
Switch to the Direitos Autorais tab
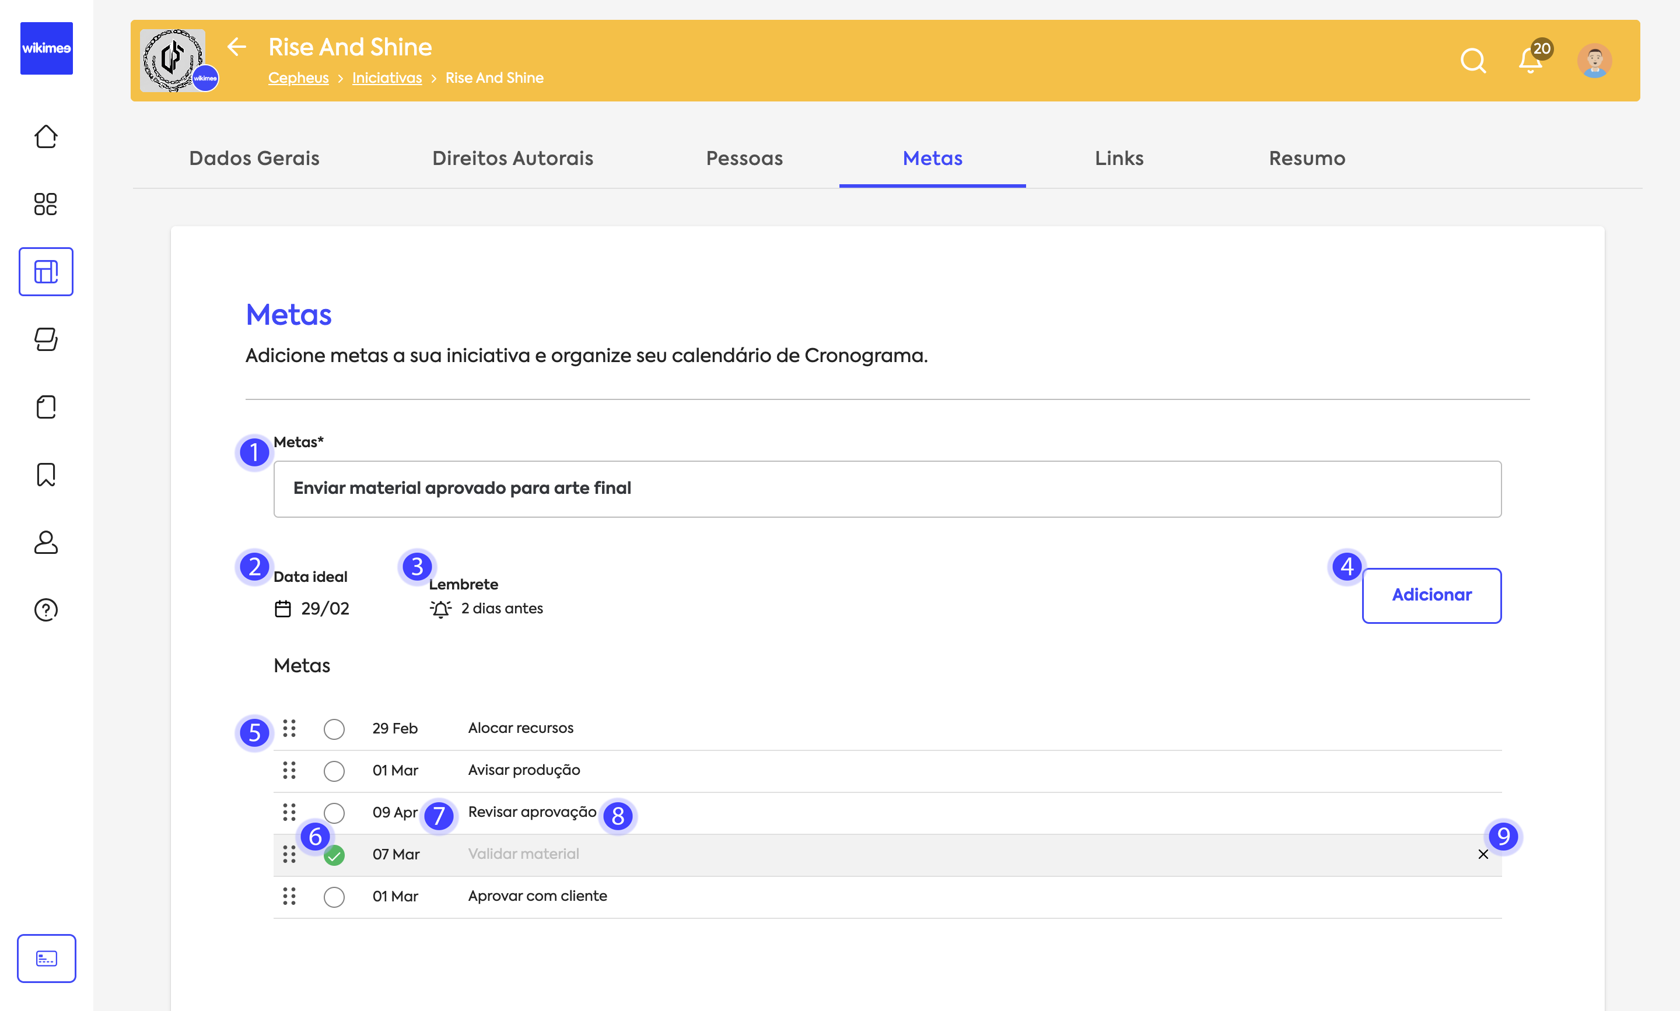point(513,158)
